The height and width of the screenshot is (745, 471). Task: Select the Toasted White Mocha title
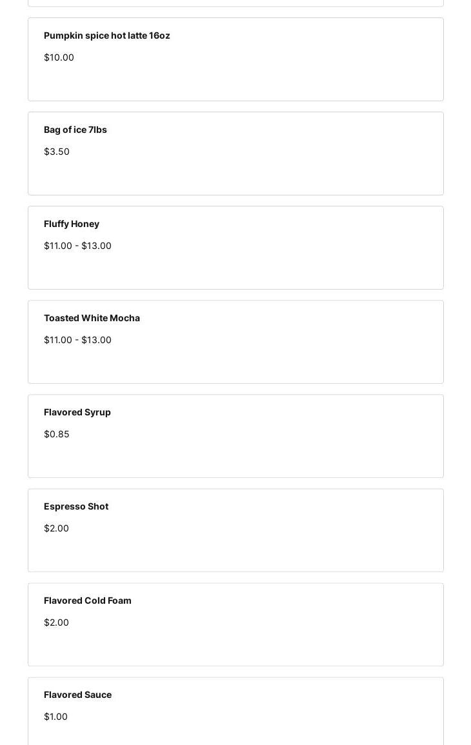[92, 318]
